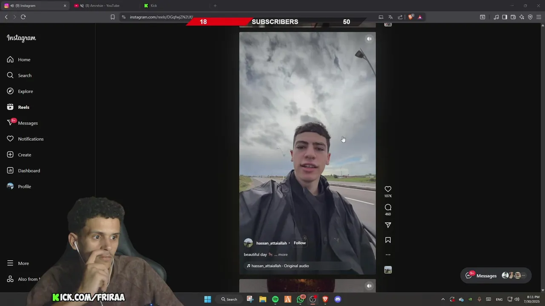Open File Explorer from taskbar
The height and width of the screenshot is (306, 545).
263,299
